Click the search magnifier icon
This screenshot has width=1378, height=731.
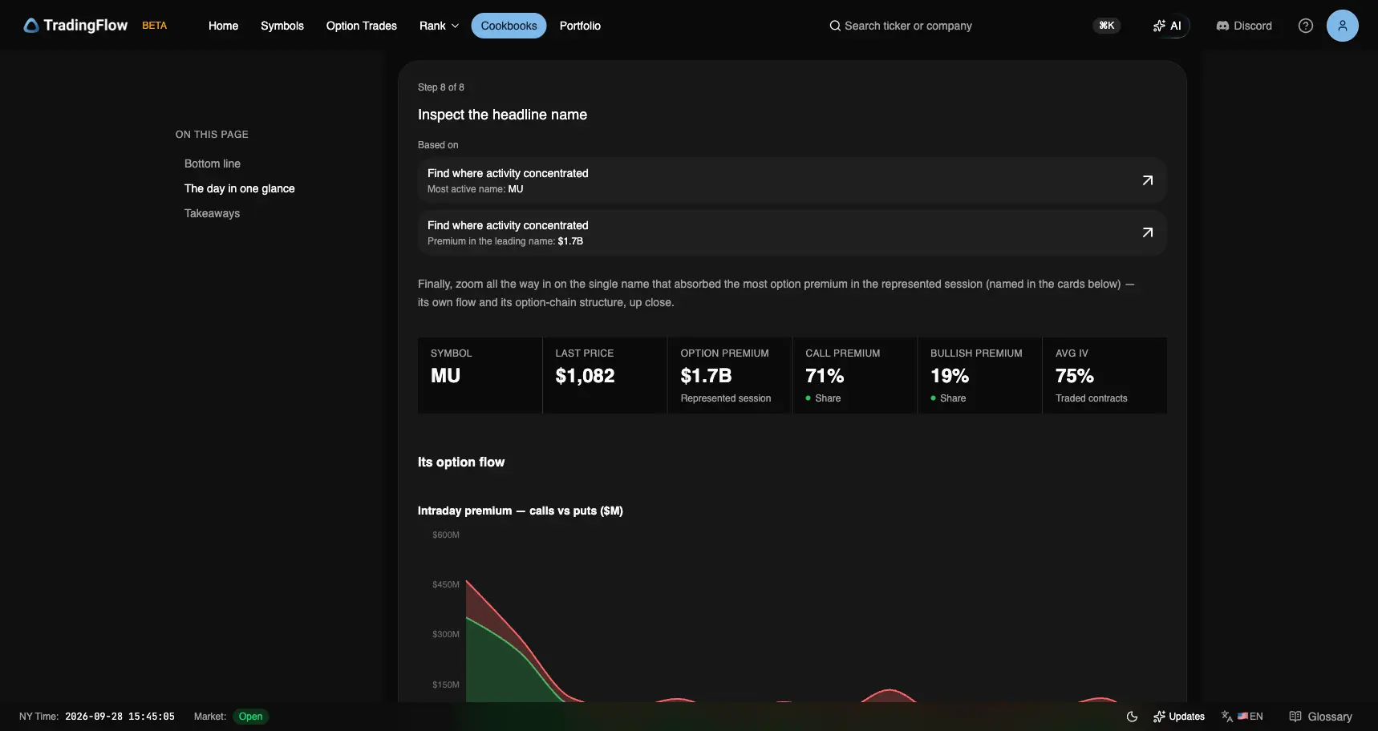click(835, 26)
